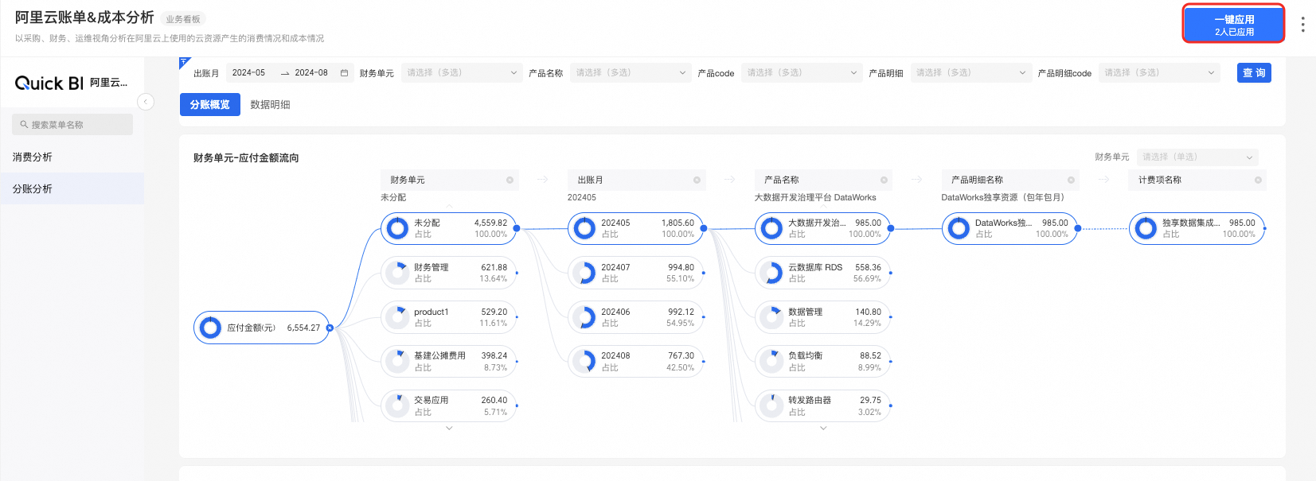Click the 558.36 value of 云数据库 RDS
This screenshot has width=1316, height=481.
coord(868,268)
